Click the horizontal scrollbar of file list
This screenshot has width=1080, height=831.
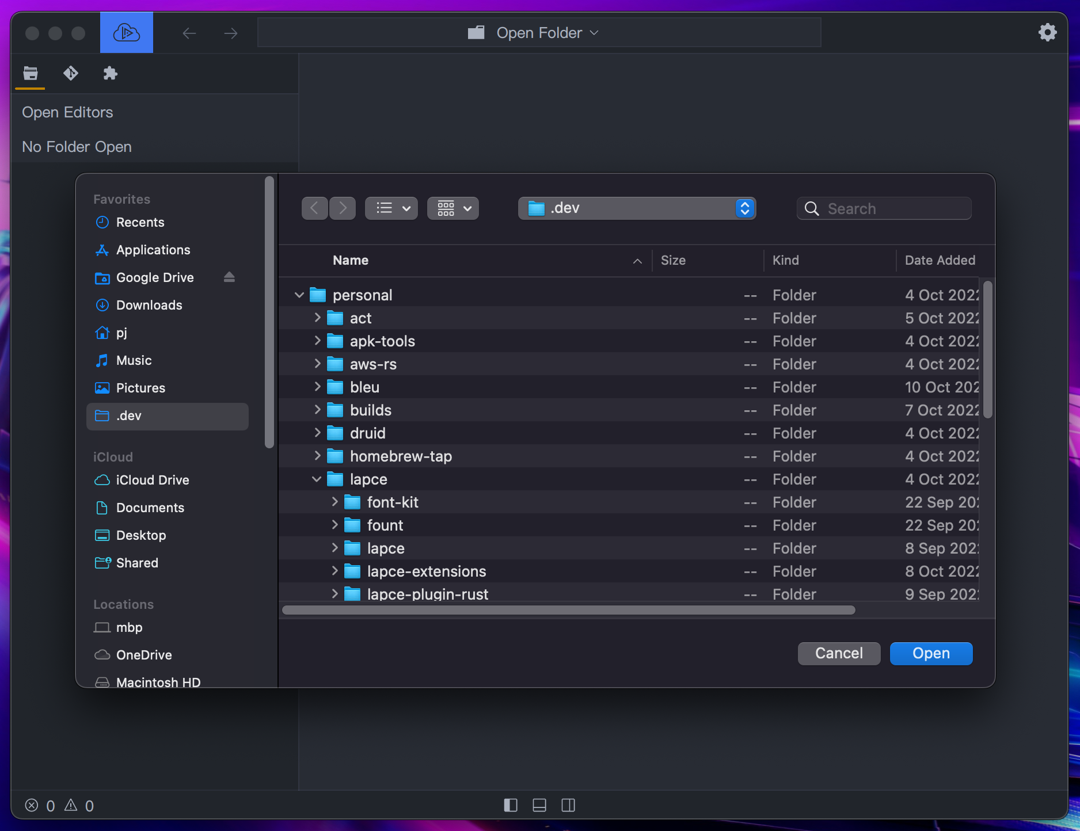[568, 610]
